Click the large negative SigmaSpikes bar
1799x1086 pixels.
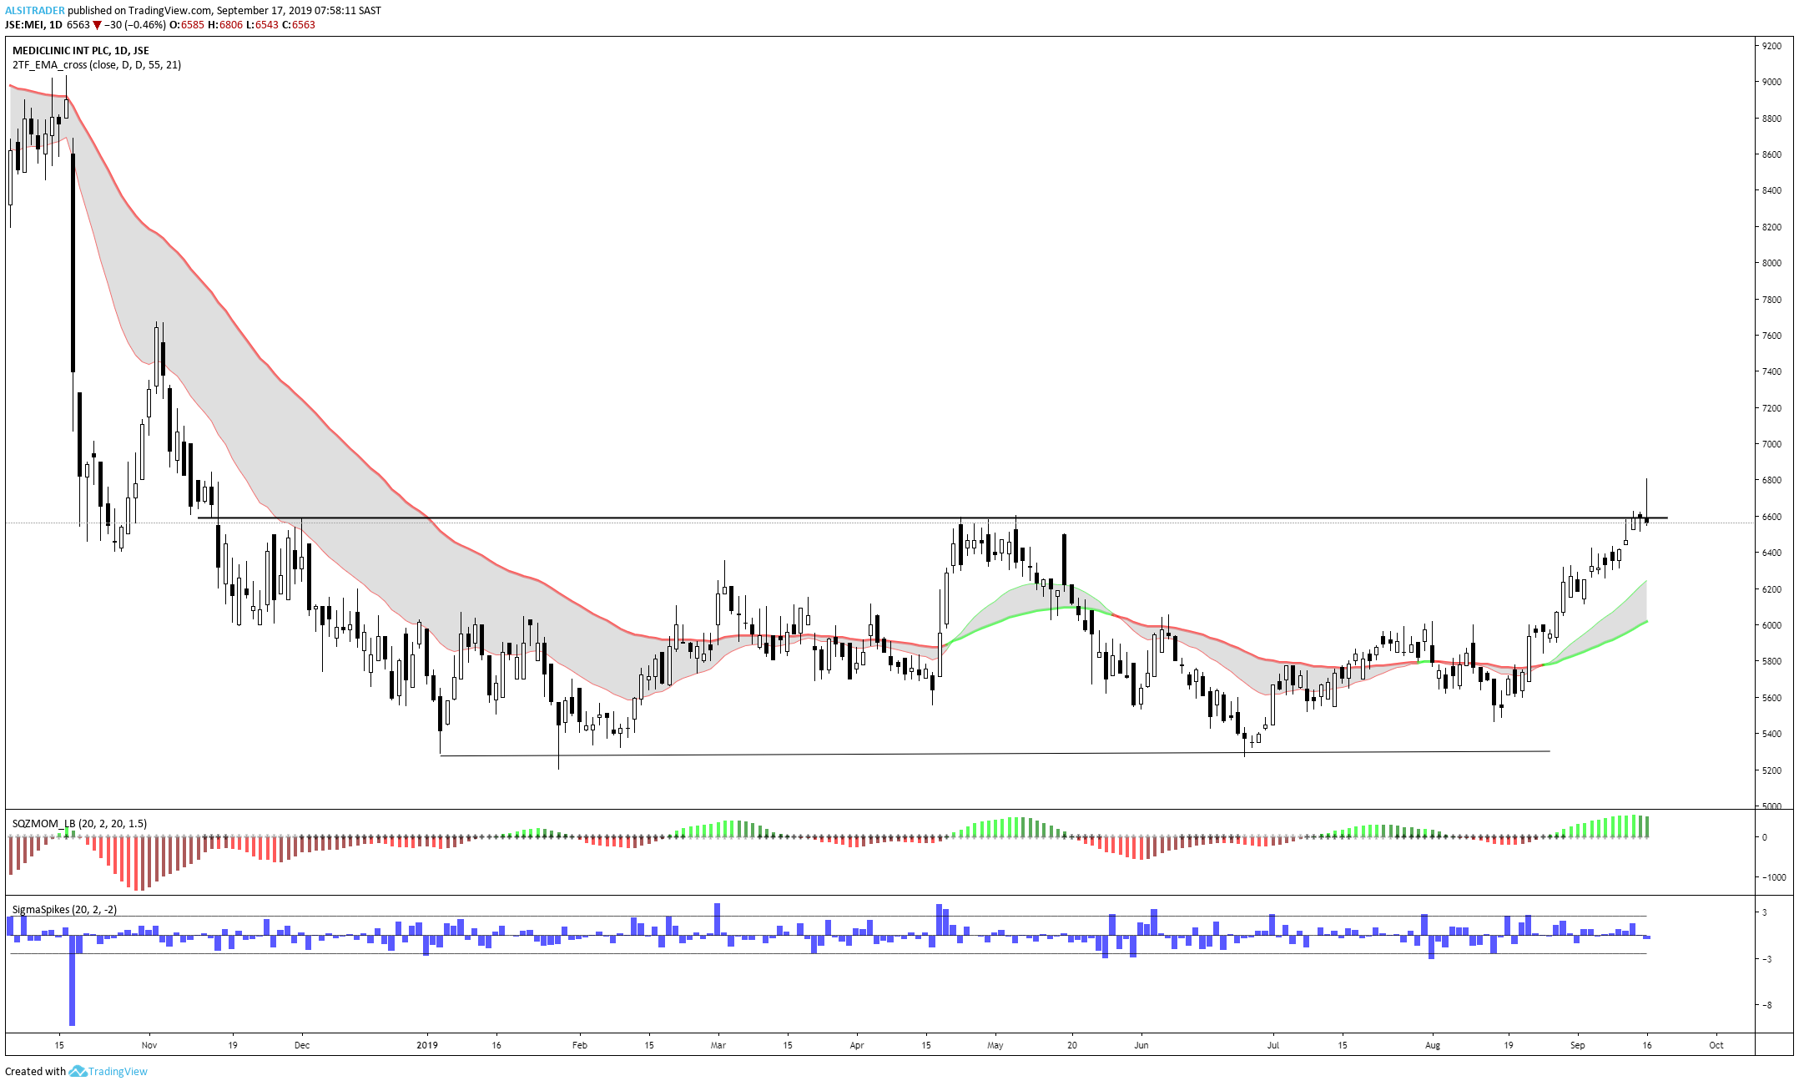73,980
